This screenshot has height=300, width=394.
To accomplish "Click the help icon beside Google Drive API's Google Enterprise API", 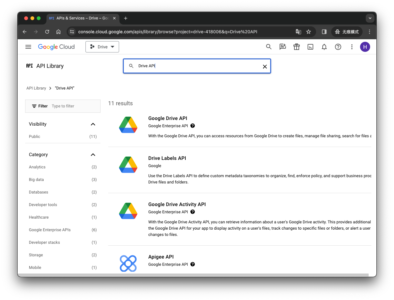I will pos(193,126).
